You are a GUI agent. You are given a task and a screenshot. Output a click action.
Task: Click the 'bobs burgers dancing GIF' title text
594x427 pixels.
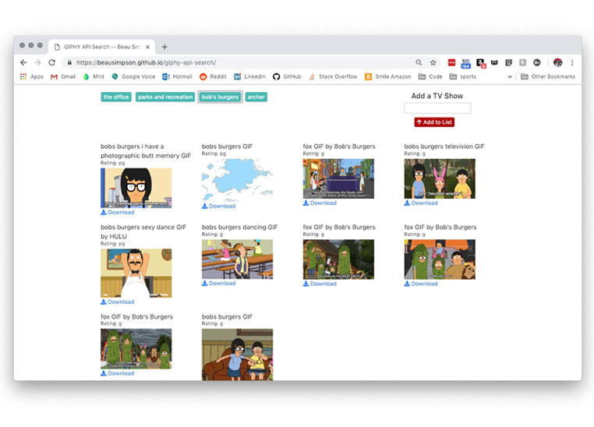point(239,227)
